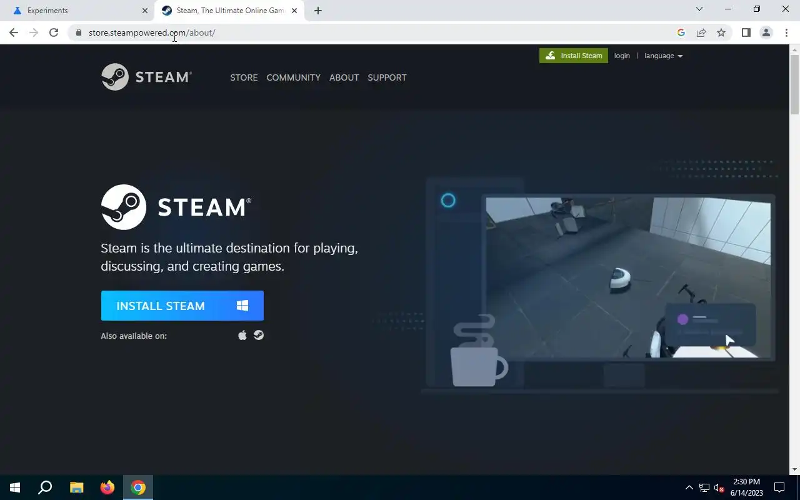Screen dimensions: 800x500
Task: Launch Firefox from the taskbar
Action: [x=107, y=487]
